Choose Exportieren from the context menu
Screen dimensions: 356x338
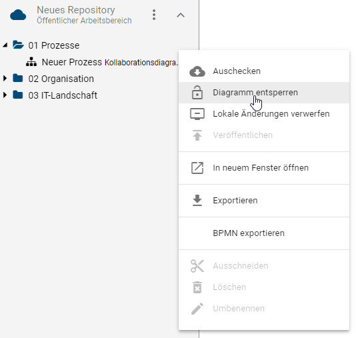click(x=264, y=201)
